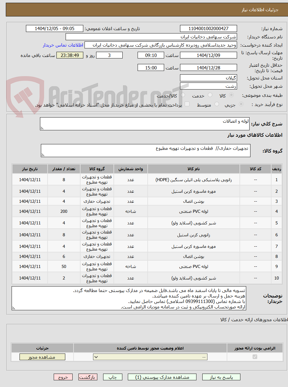This screenshot has height=387, width=288.
Task: Click the remaining days field showing 3
Action: pos(109,55)
